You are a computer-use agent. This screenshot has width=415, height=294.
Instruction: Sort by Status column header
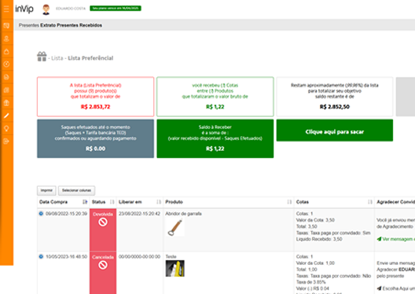(x=103, y=202)
